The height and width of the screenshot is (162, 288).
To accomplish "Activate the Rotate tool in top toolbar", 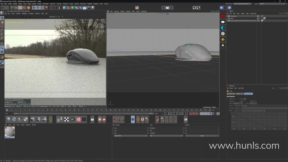I will (x=24, y=7).
